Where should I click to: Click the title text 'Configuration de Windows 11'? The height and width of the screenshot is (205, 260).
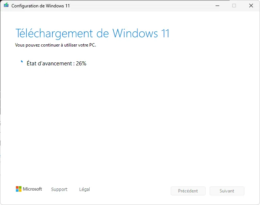point(41,6)
